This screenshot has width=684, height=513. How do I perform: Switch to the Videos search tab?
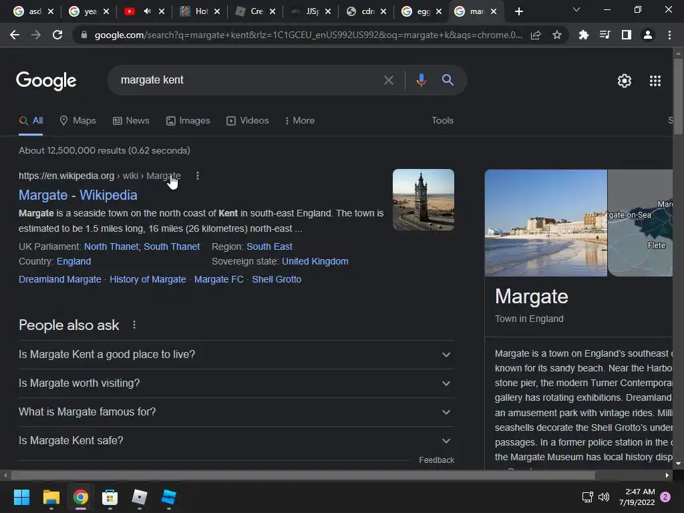(247, 120)
